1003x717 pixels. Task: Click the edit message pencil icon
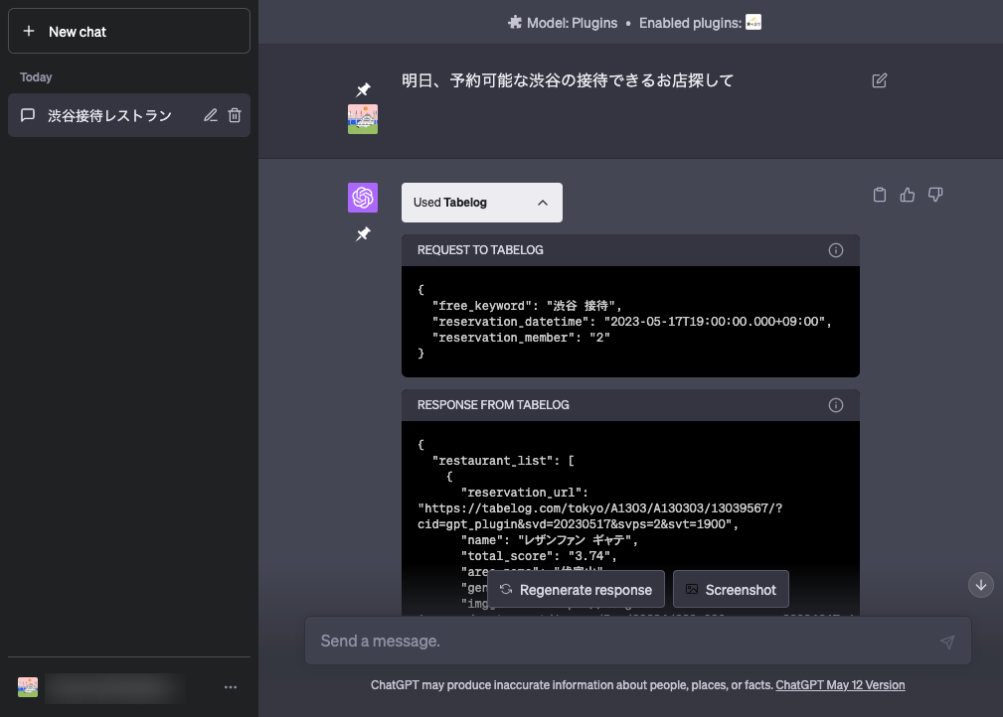tap(879, 80)
